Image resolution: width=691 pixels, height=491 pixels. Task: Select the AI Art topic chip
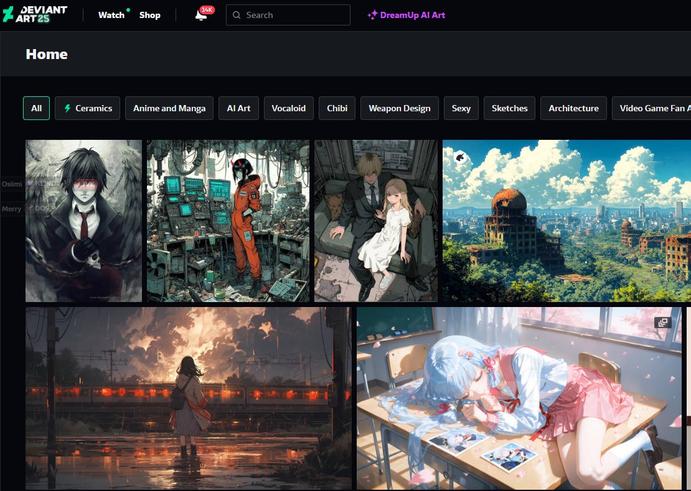click(238, 108)
